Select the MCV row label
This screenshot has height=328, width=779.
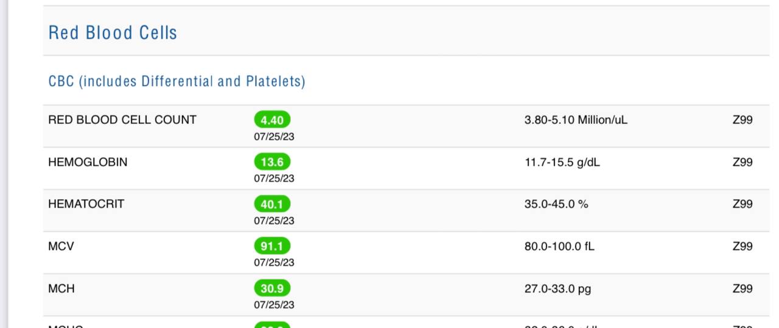61,246
